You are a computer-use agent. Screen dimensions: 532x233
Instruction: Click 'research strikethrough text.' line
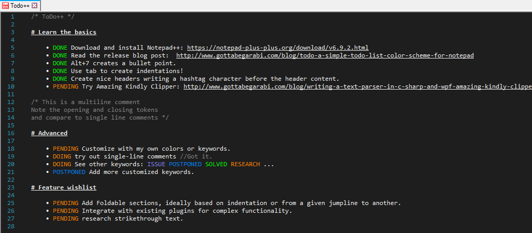[133, 219]
